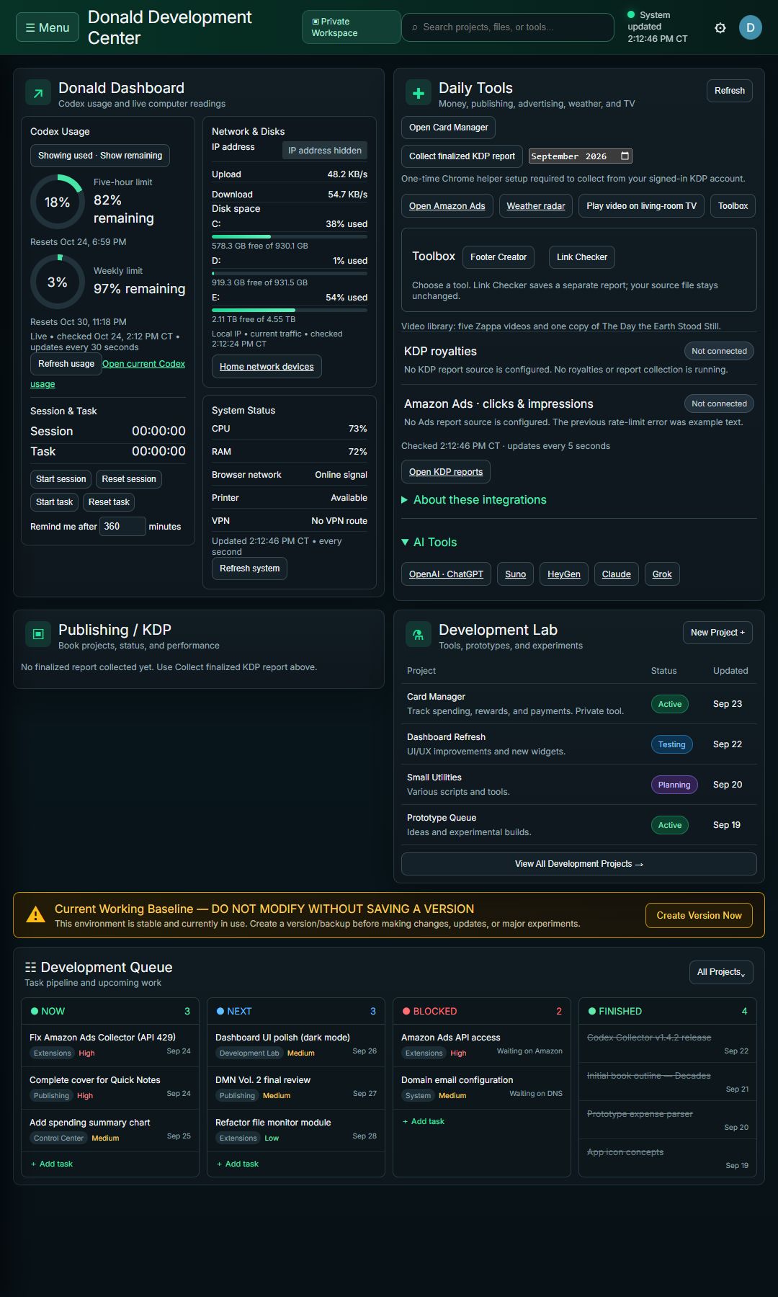Image resolution: width=778 pixels, height=1297 pixels.
Task: Click Play video on living-room TV
Action: (x=641, y=205)
